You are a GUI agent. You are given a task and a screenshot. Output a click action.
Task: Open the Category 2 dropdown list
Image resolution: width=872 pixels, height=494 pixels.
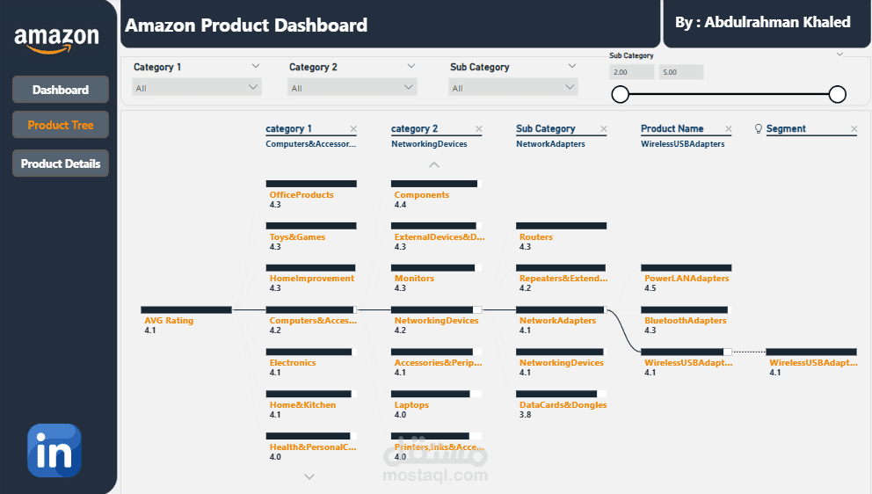pos(352,87)
